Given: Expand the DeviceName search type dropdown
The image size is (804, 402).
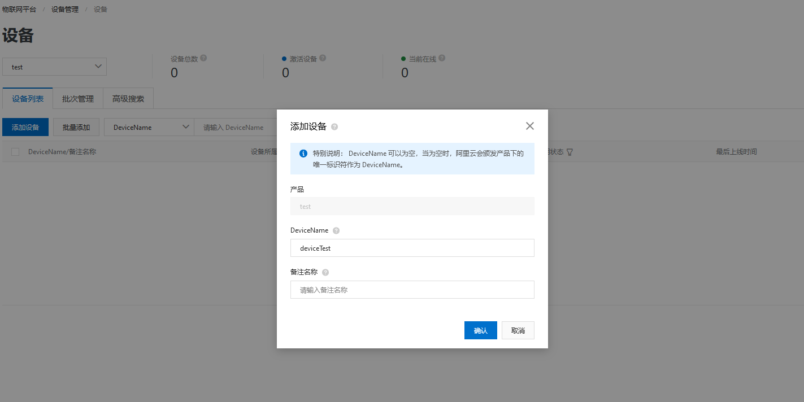Looking at the screenshot, I should (149, 127).
